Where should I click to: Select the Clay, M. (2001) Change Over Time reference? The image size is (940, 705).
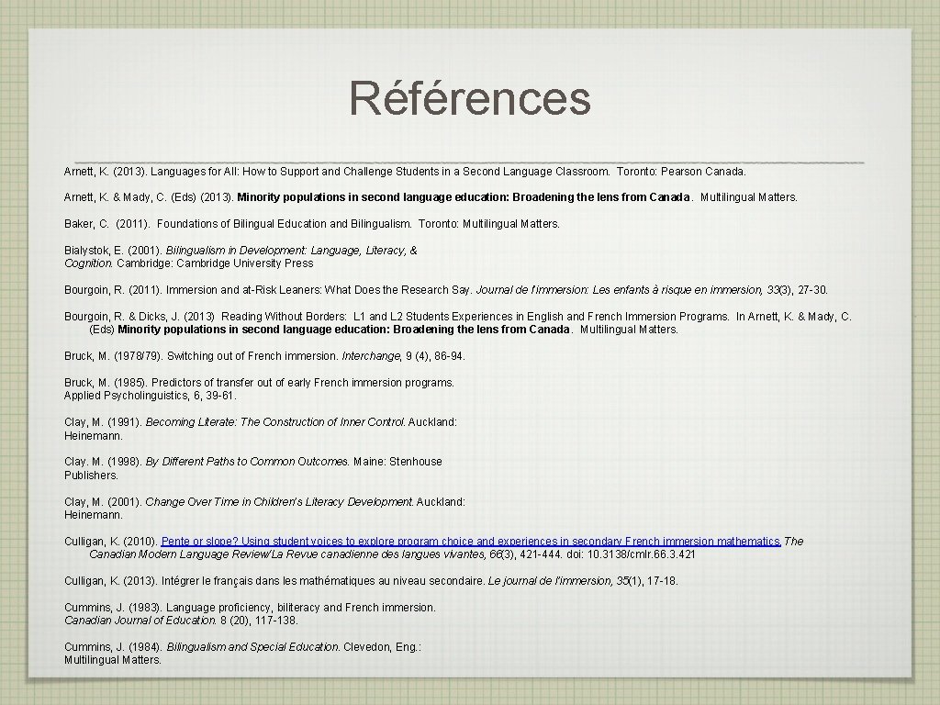pos(264,509)
